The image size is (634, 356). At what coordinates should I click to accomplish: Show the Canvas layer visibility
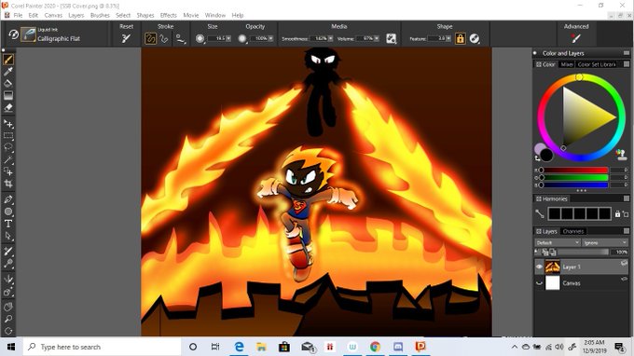coord(539,283)
